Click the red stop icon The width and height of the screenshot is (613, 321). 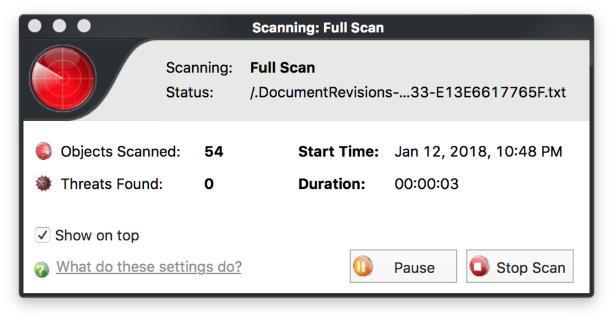click(x=479, y=267)
